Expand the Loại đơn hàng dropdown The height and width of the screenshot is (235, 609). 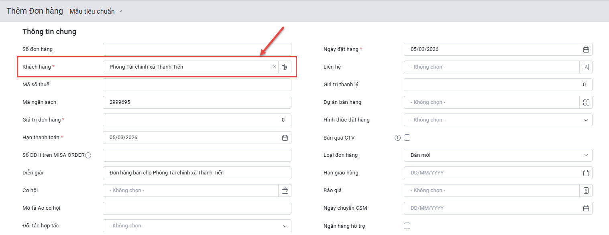(x=498, y=155)
